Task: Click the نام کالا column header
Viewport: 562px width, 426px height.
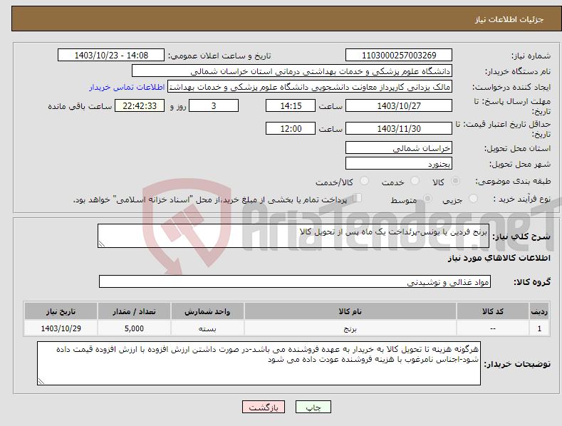Action: tap(350, 311)
